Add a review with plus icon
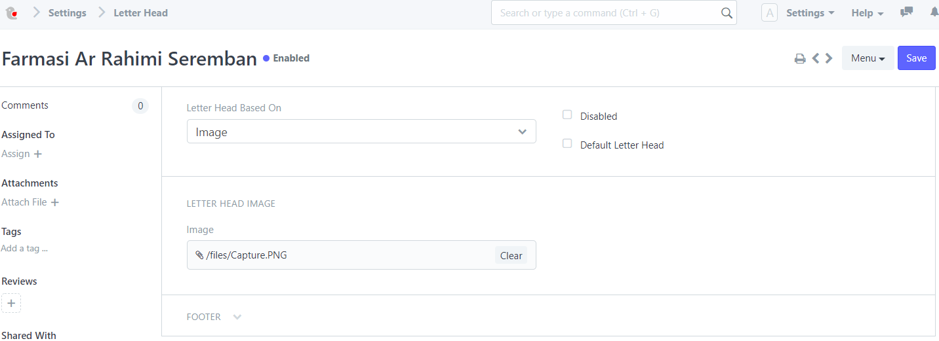The width and height of the screenshot is (939, 341). coord(11,303)
